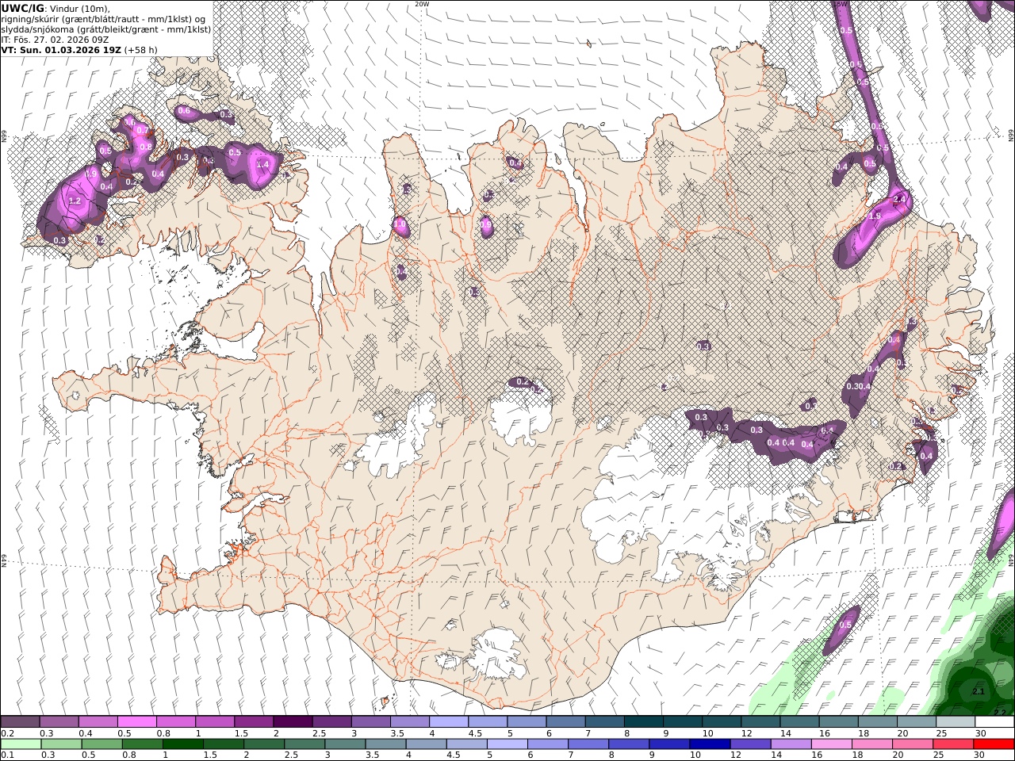Click the light lavender snow swatch between 4 and 4.5
Viewport: 1015px width, 761px height.
(449, 721)
